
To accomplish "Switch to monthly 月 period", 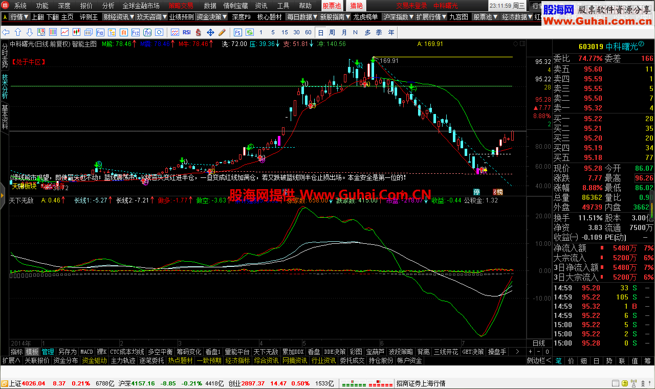I will pyautogui.click(x=344, y=32).
